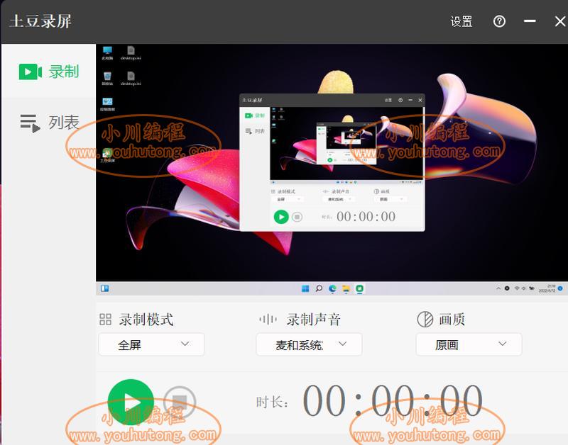Click the 时长 label
Viewport: 568px width, 445px height.
pyautogui.click(x=273, y=402)
